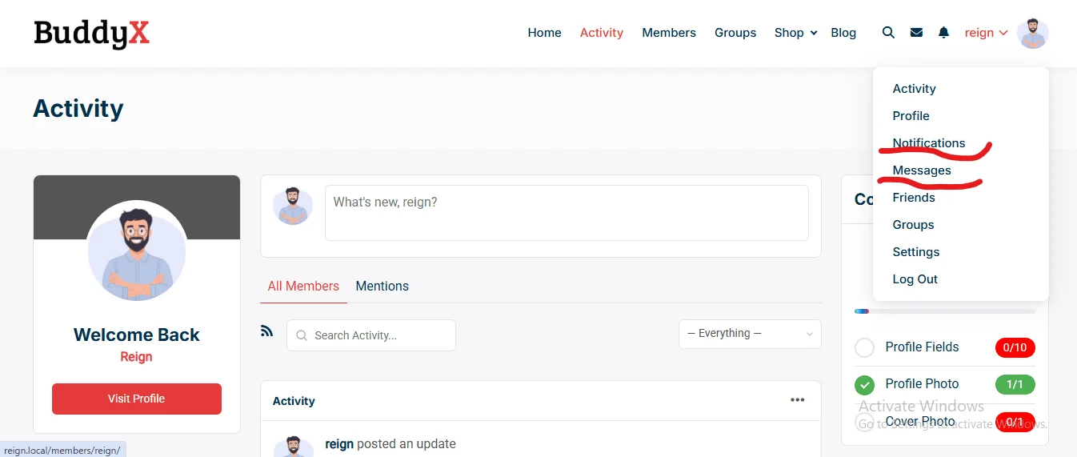This screenshot has height=457, width=1077.
Task: Focus the Search Activity field
Action: [371, 335]
